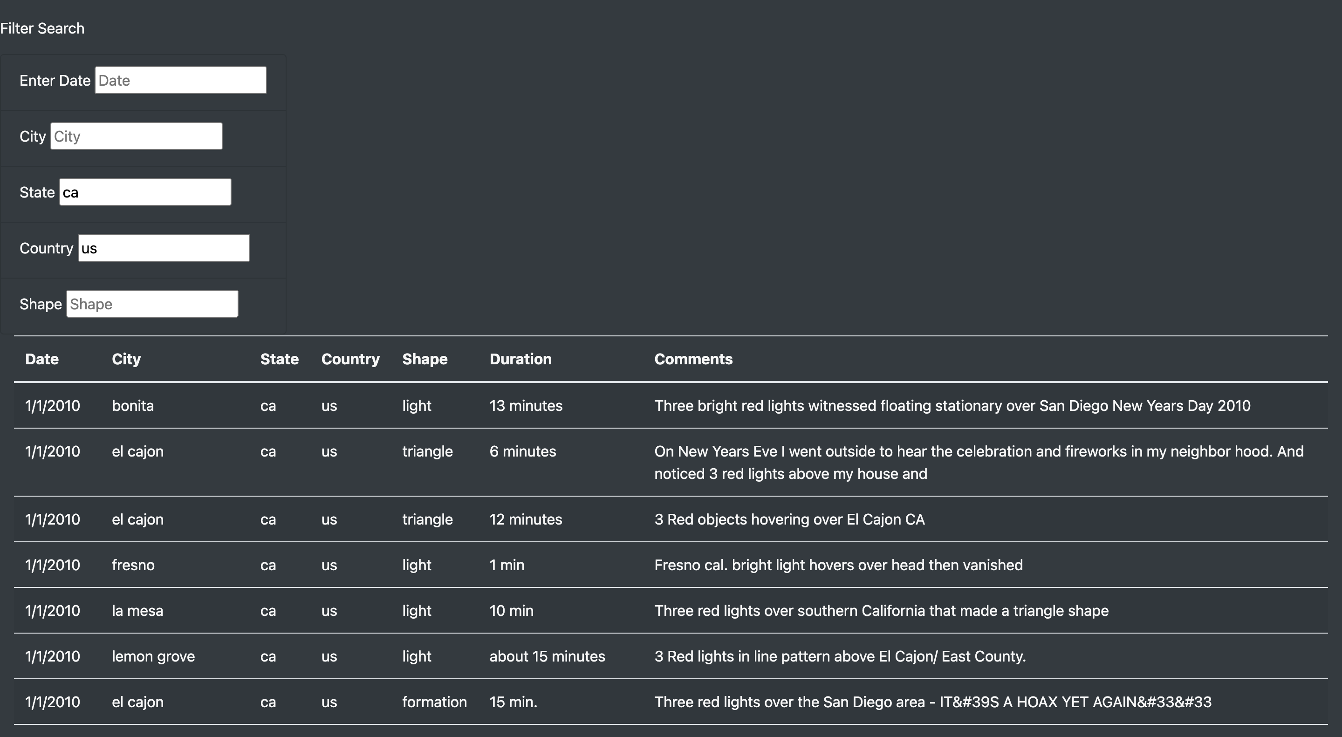Viewport: 1342px width, 737px height.
Task: Click the City filter input
Action: (136, 136)
